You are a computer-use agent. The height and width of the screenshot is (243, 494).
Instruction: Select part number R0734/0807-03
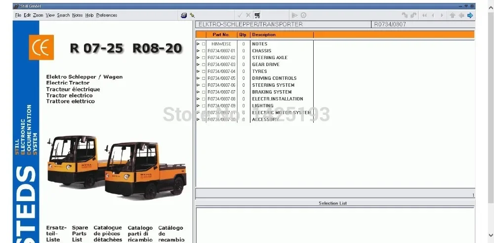(x=221, y=65)
